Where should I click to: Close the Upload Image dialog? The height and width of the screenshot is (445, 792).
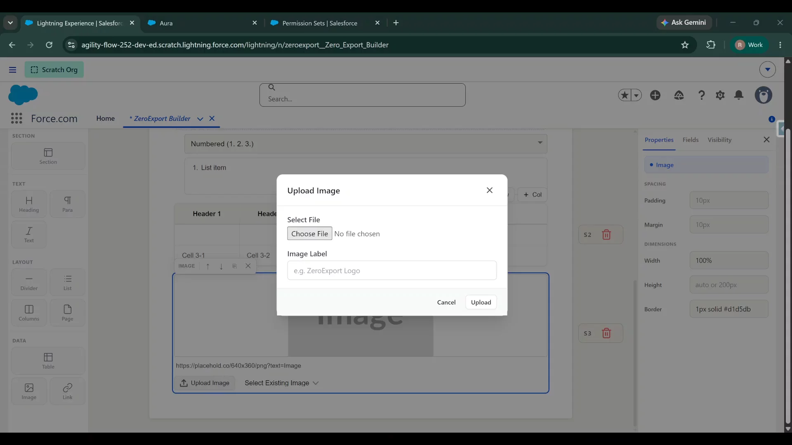pos(490,190)
